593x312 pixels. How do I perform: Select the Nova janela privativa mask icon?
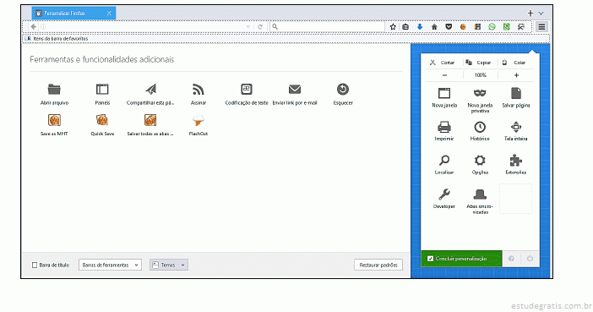click(x=480, y=93)
